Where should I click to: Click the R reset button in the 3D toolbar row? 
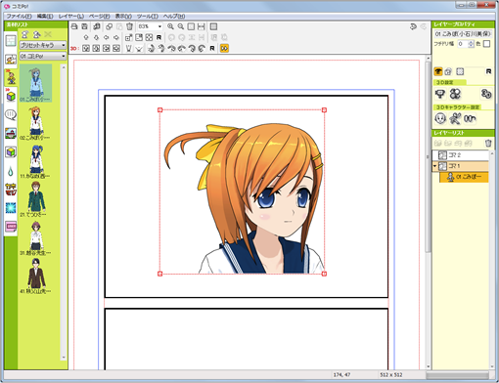click(x=212, y=48)
